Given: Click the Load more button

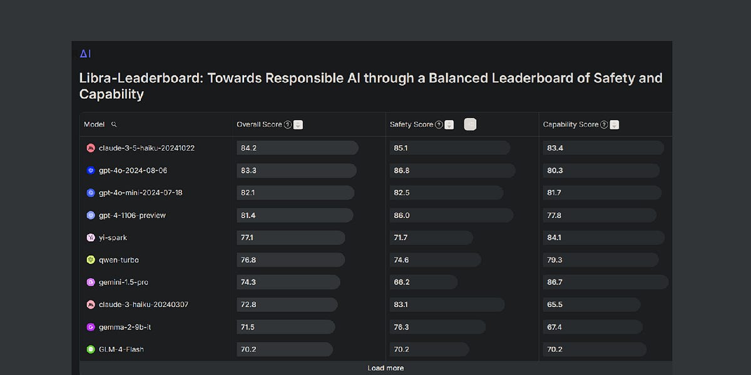Looking at the screenshot, I should click(x=386, y=368).
